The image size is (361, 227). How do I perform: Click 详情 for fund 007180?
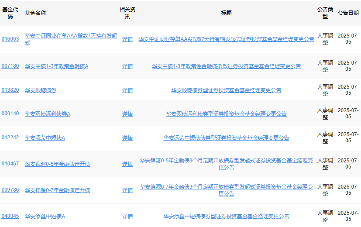click(127, 66)
